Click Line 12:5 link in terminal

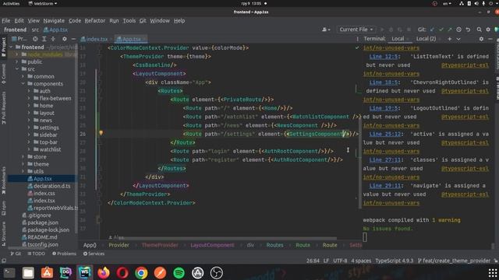pos(384,57)
